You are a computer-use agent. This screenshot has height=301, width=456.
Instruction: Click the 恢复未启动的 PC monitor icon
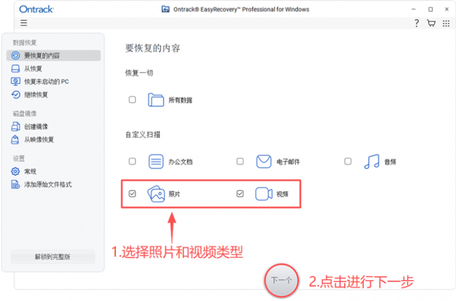tap(15, 81)
